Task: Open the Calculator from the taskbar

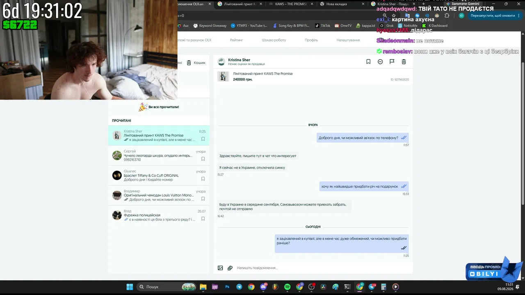Action: [384, 287]
